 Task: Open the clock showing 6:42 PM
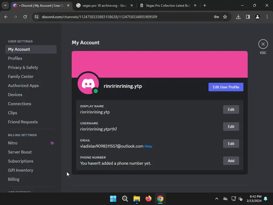point(254,199)
